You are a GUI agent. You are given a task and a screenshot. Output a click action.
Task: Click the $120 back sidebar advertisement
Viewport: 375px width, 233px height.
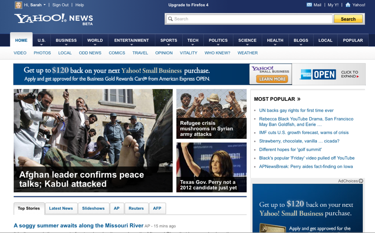307,208
